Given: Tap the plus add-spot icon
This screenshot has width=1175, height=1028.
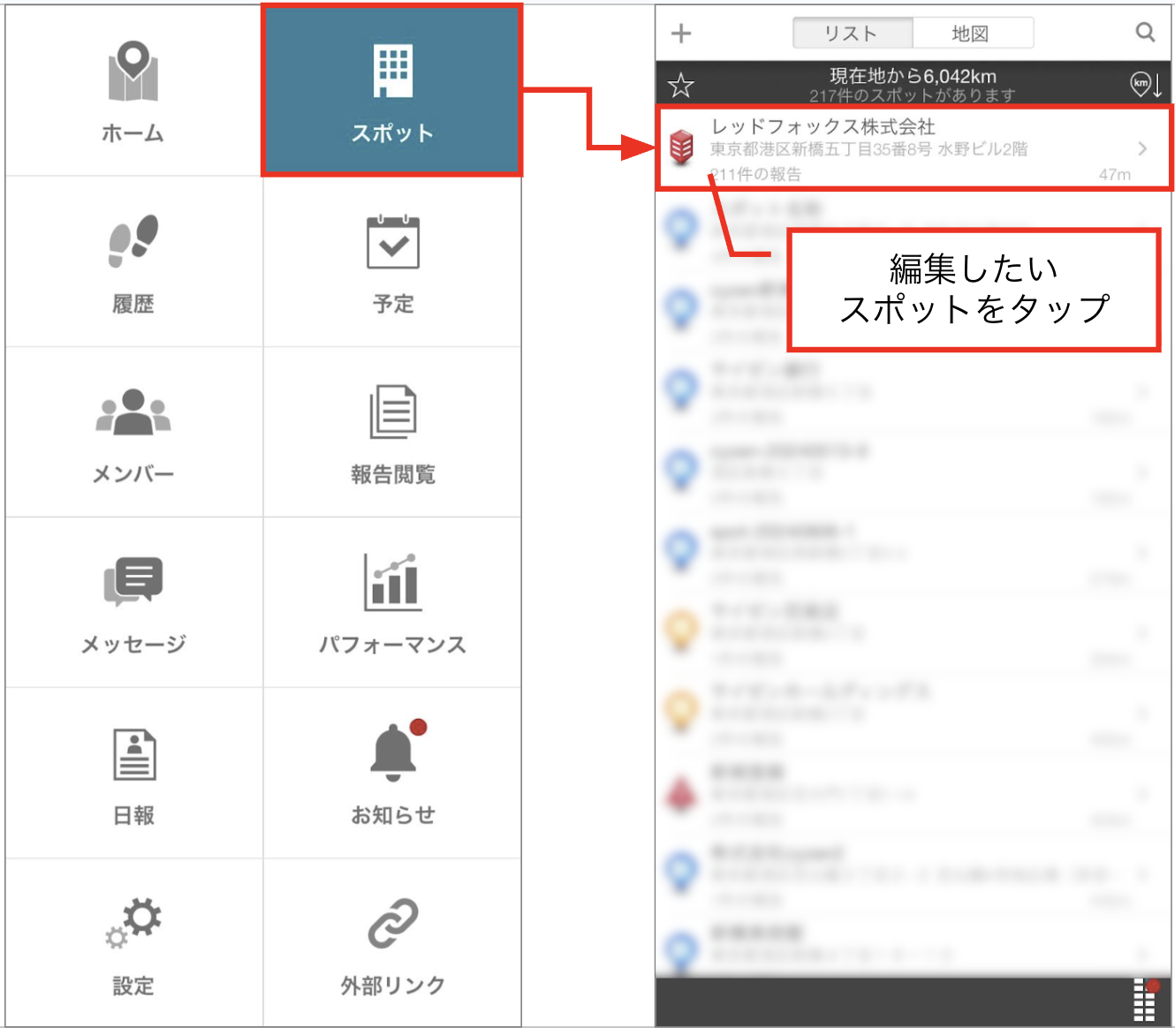Looking at the screenshot, I should pyautogui.click(x=681, y=34).
